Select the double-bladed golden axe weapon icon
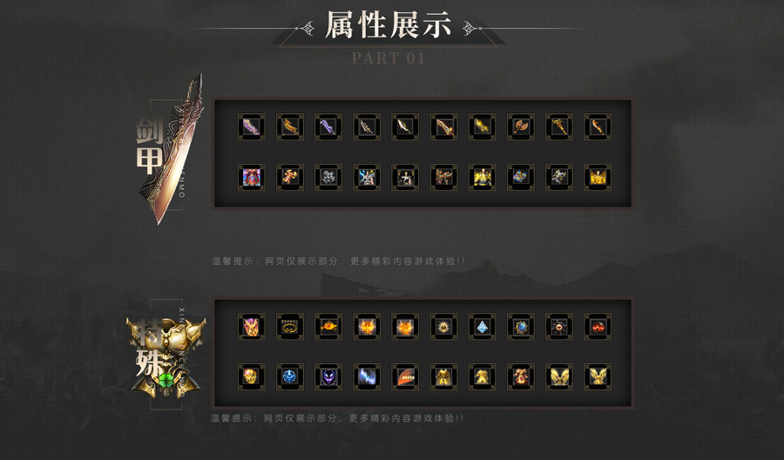This screenshot has width=784, height=460. click(521, 127)
